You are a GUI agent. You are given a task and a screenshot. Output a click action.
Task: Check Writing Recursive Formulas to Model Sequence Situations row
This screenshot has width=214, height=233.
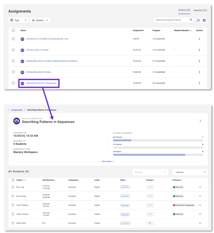(x=13, y=61)
